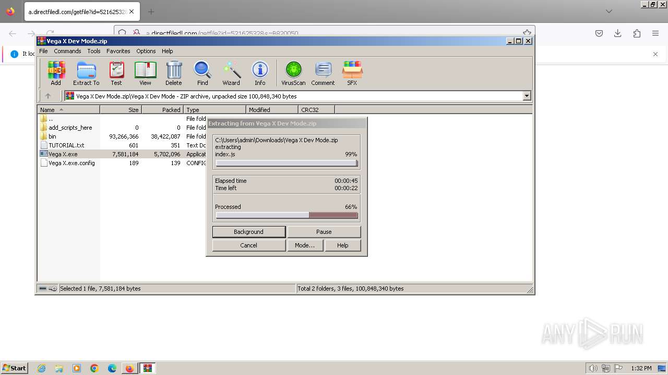Open the Start menu
The width and height of the screenshot is (668, 375).
14,368
